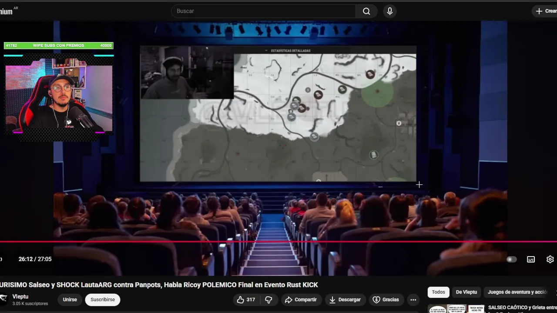557x313 pixels.
Task: Dislike the video with thumbs-down icon
Action: pos(268,300)
